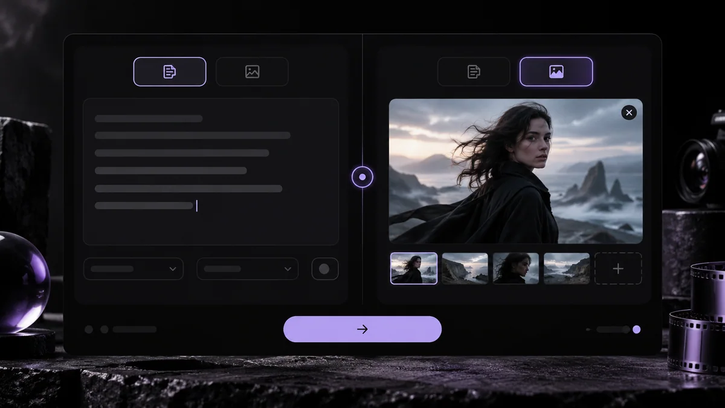The image size is (725, 408).
Task: Close the large preview image with X
Action: [629, 112]
